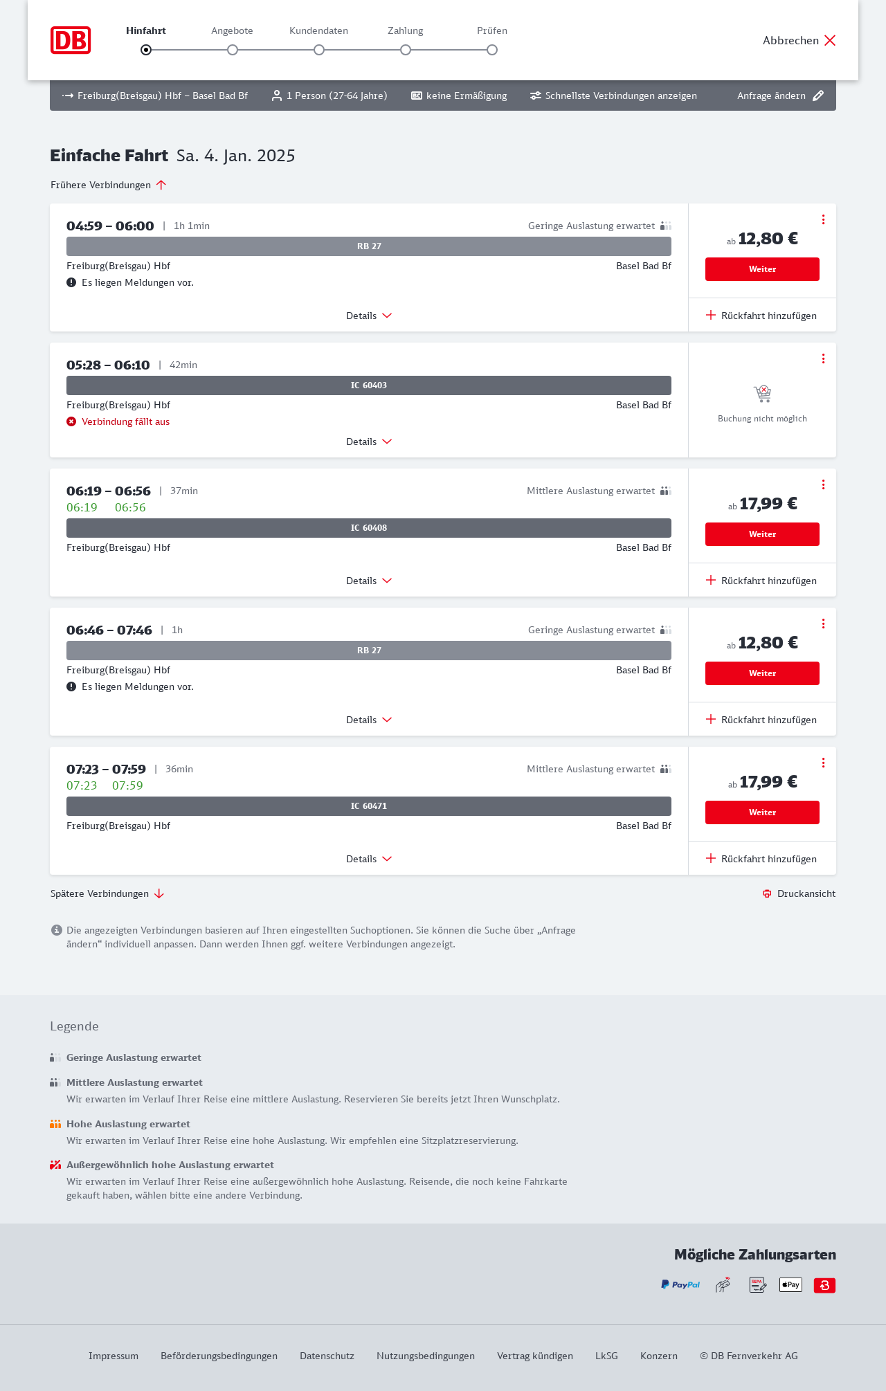Viewport: 886px width, 1391px height.
Task: Click the Apple Pay icon
Action: [x=790, y=1285]
